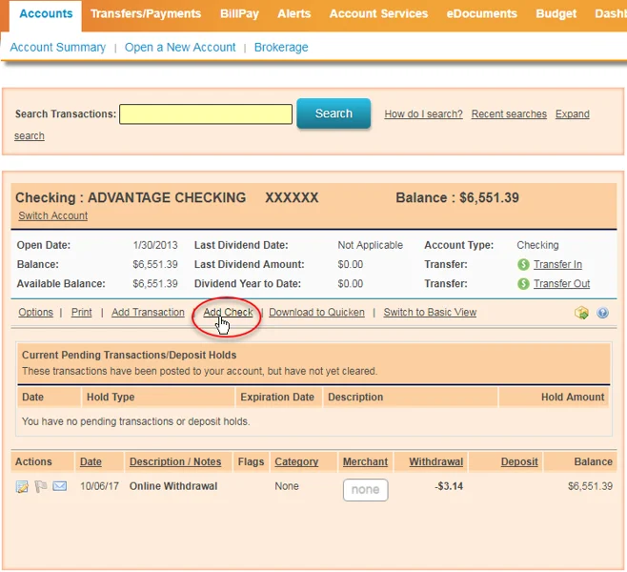Click the flag icon on Online Withdrawal row
The width and height of the screenshot is (627, 572).
41,486
